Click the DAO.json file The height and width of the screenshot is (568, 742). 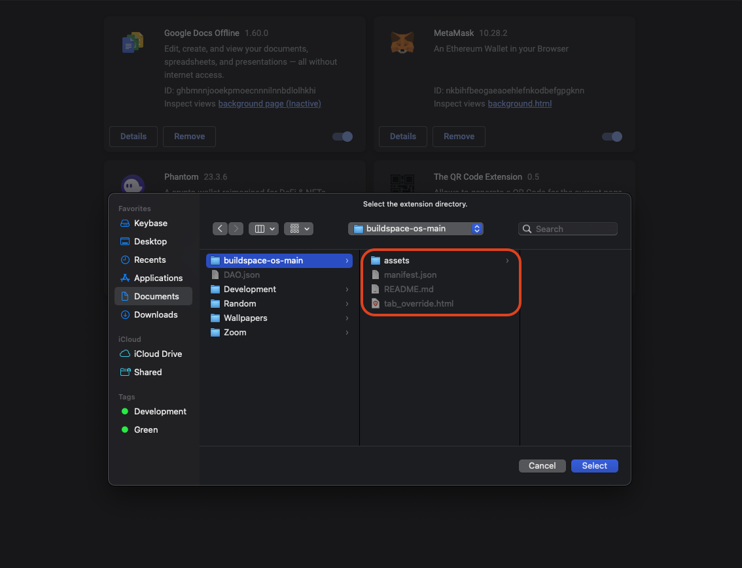pos(279,275)
